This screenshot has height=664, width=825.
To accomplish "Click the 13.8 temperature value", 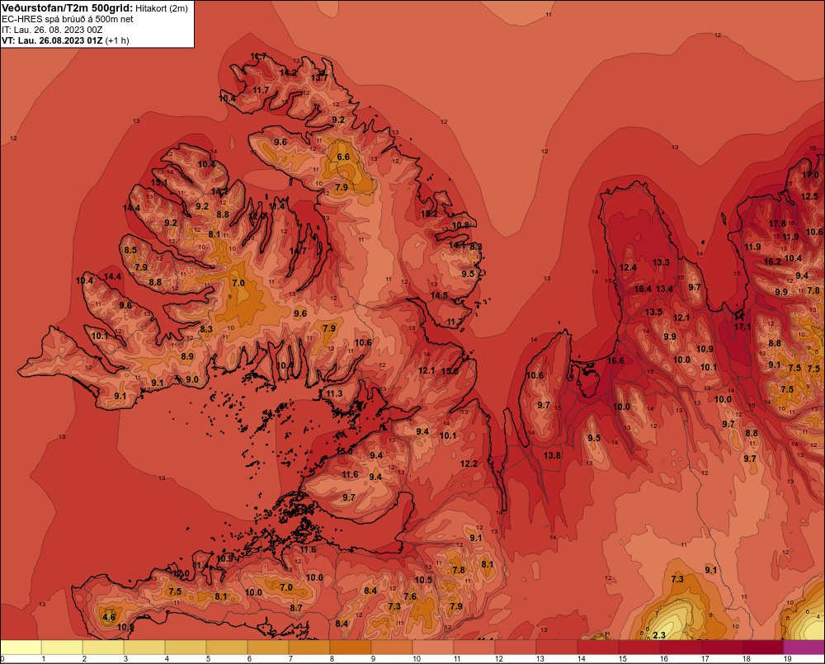I will tap(552, 455).
